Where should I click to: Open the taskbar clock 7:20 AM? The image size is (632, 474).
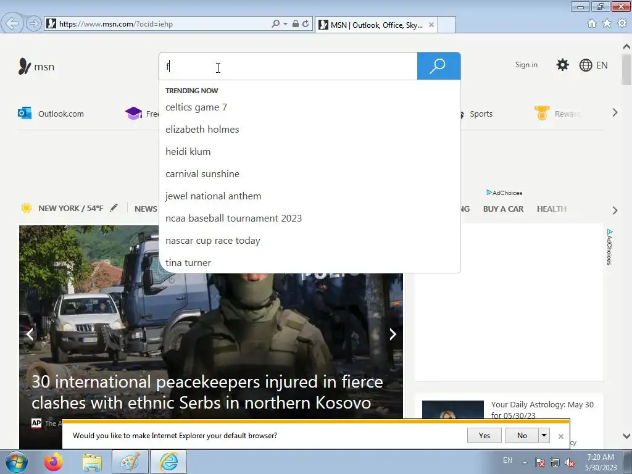click(601, 462)
